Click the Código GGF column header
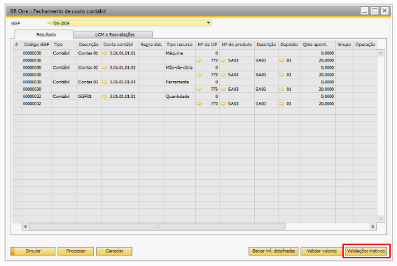The height and width of the screenshot is (266, 397). (x=36, y=45)
